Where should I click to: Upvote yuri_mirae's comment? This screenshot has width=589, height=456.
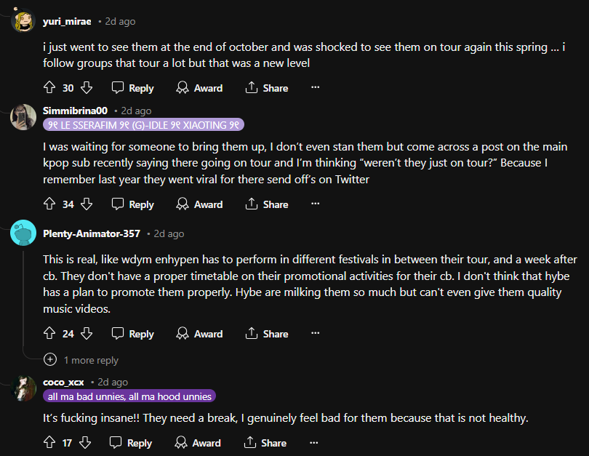tap(50, 88)
